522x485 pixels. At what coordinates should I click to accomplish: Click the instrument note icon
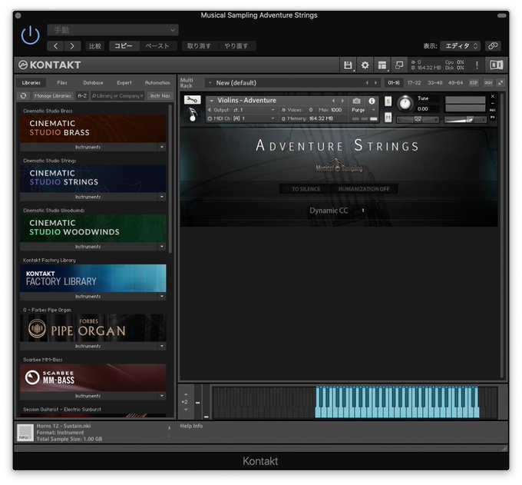coord(193,115)
